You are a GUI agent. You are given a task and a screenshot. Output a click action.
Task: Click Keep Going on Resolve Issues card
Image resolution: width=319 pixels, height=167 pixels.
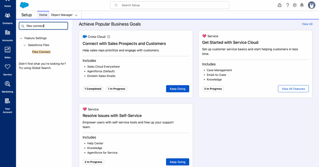(177, 162)
